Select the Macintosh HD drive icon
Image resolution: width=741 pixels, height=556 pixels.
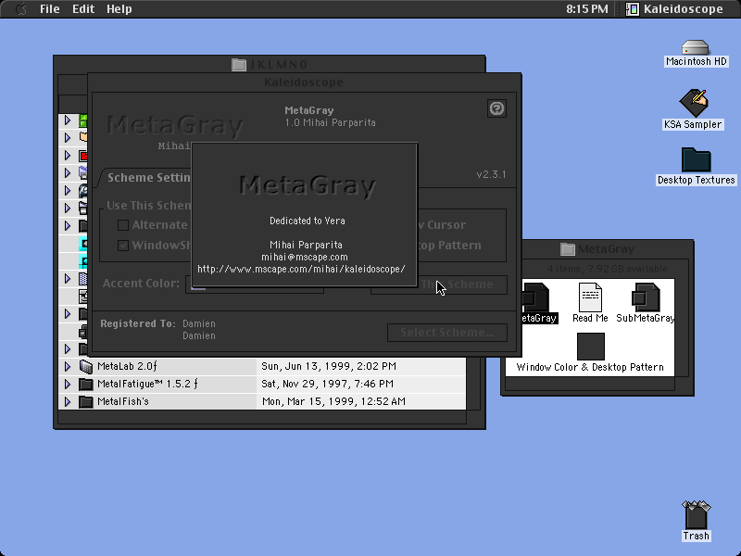pyautogui.click(x=696, y=47)
